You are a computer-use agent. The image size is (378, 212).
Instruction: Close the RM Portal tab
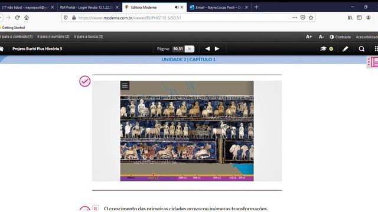click(117, 8)
